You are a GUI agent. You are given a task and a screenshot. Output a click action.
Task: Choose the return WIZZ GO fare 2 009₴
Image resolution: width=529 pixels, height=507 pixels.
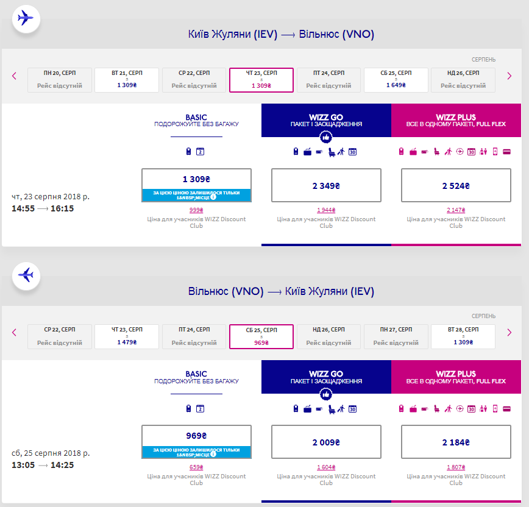tap(326, 442)
